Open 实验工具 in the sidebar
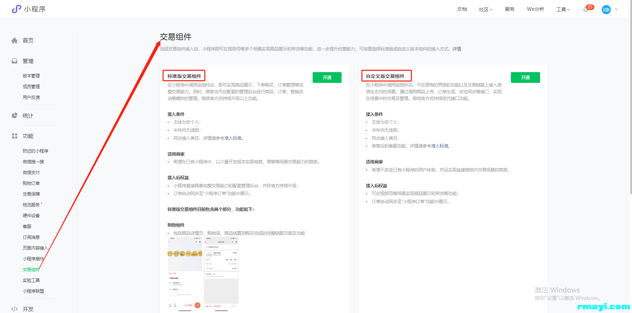 point(31,280)
